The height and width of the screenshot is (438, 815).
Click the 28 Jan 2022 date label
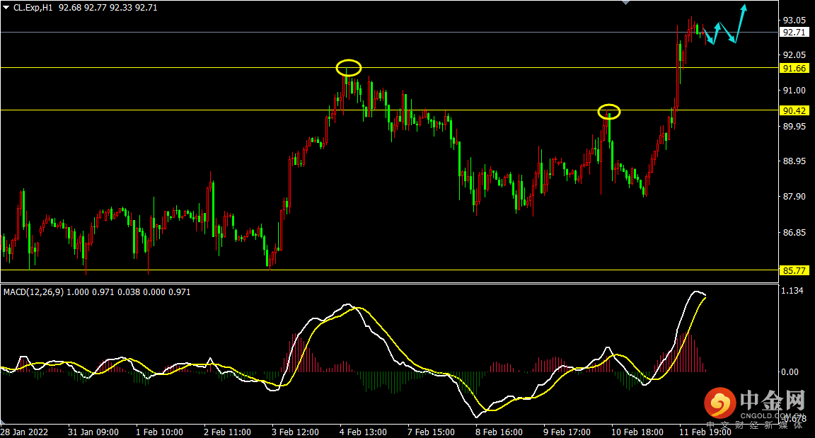click(x=25, y=432)
